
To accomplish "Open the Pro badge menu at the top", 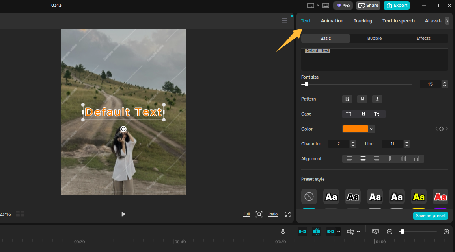I will (x=343, y=6).
